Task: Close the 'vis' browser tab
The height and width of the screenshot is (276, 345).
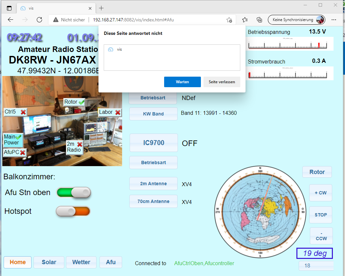Action: pyautogui.click(x=90, y=8)
